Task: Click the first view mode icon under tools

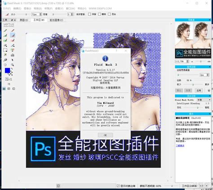Action: [4, 89]
